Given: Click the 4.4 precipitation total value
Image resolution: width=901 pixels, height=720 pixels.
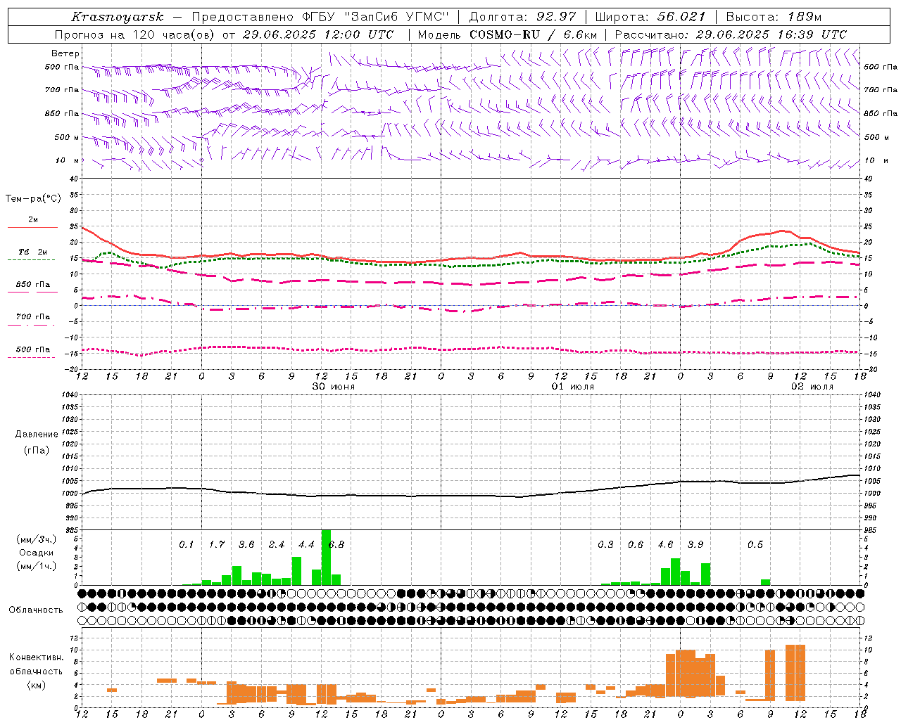Looking at the screenshot, I should click(x=306, y=544).
